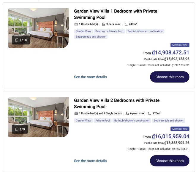Click Balcony or Private Pool tag

coord(109,31)
